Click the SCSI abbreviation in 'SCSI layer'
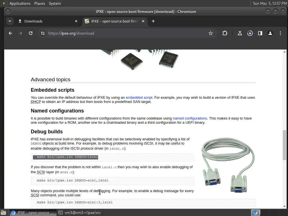This screenshot has width=288, height=216. (x=41, y=172)
